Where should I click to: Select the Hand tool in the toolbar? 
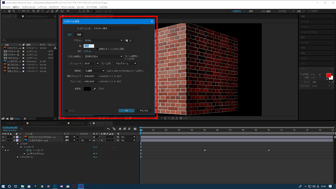point(9,11)
